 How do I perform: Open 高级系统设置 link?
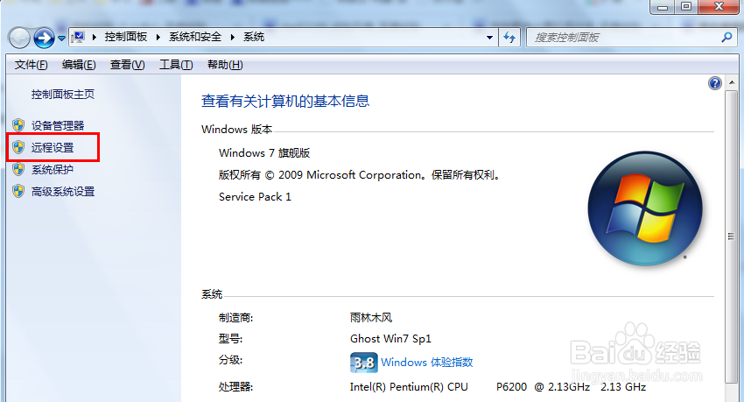tap(63, 191)
